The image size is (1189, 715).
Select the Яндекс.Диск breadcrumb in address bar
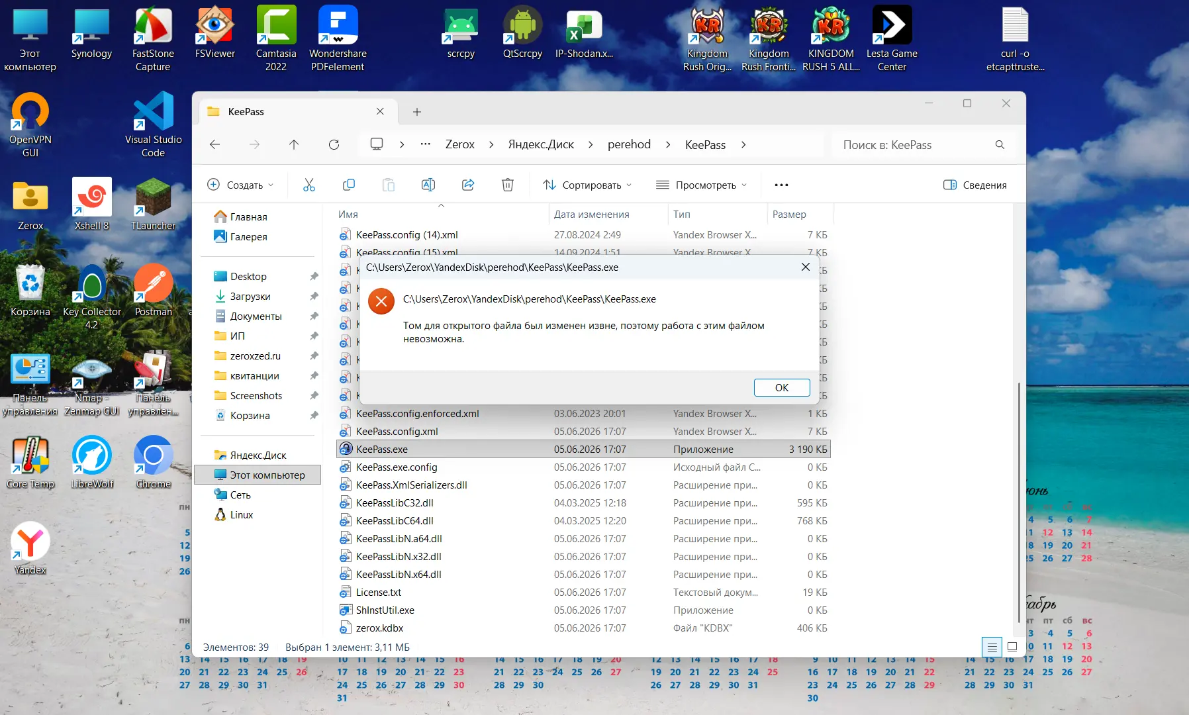[x=541, y=144]
